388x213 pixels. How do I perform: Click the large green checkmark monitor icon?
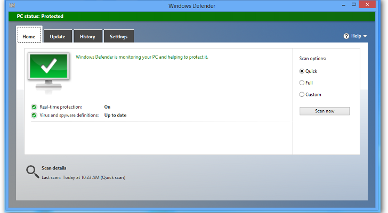click(x=48, y=69)
